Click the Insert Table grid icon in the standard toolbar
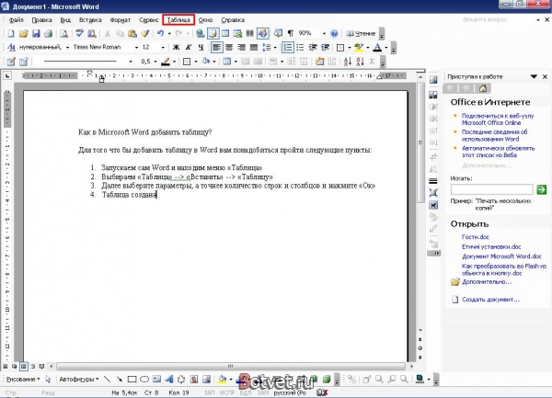Screen dimensions: 552x398 coord(225,33)
